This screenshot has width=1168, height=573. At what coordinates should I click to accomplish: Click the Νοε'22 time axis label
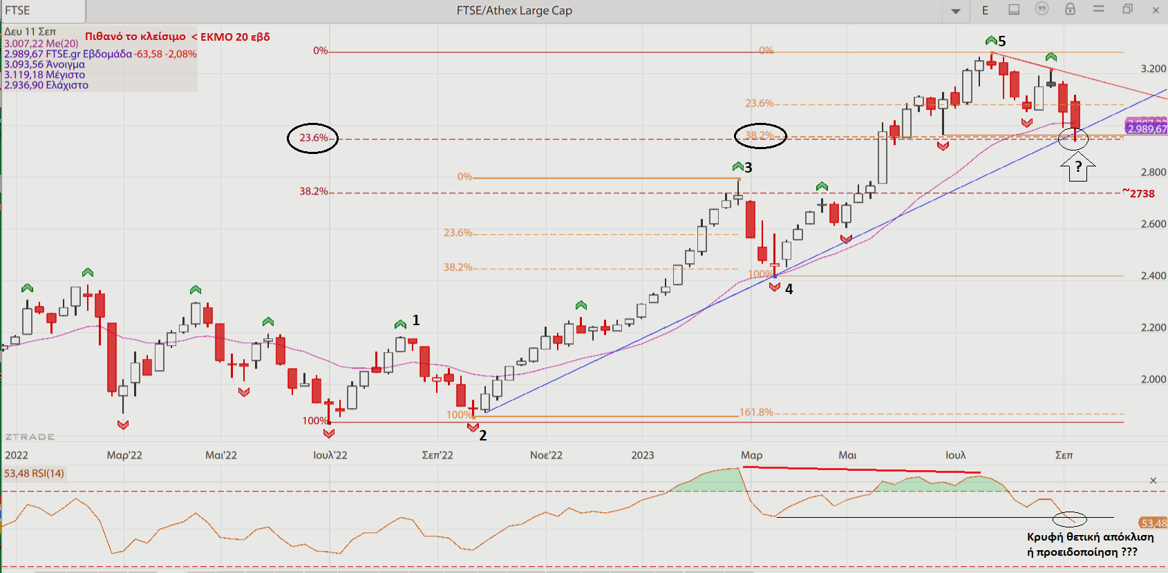pos(546,455)
